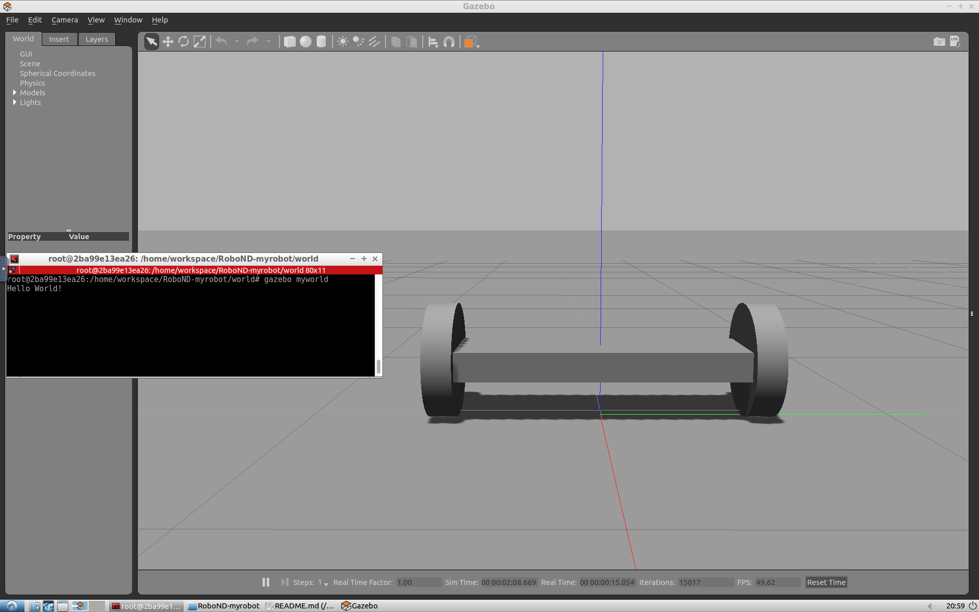Click the Reset Time button
The width and height of the screenshot is (979, 612).
826,582
